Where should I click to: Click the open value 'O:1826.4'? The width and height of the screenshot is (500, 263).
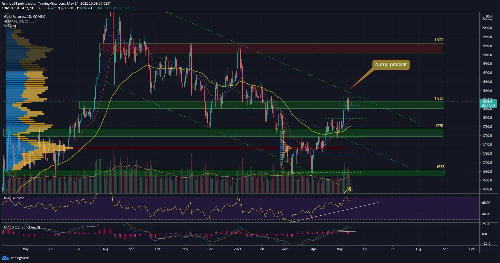83,8
